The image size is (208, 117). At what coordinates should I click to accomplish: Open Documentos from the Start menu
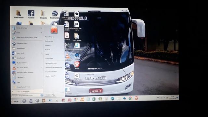[x=49, y=41]
